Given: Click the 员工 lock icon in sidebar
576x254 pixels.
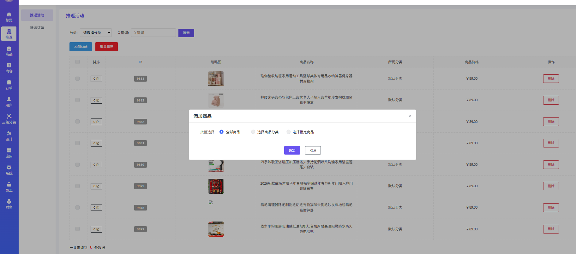Looking at the screenshot, I should pyautogui.click(x=9, y=185).
